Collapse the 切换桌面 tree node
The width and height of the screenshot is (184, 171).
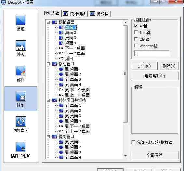coord(48,22)
